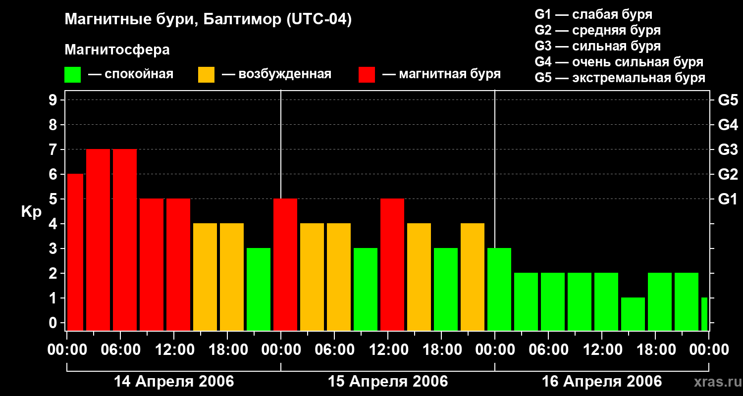Click the orange bar at 14:00–17:00 on 14 April
Viewport: 743px width, 396px height.
tap(205, 277)
